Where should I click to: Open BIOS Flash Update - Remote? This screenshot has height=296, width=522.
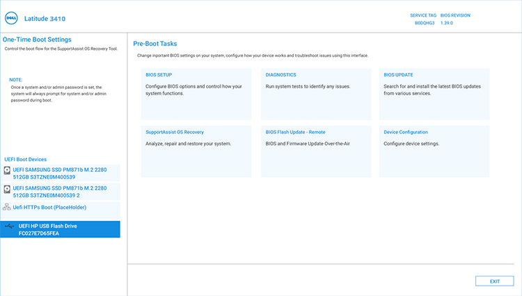coord(316,151)
